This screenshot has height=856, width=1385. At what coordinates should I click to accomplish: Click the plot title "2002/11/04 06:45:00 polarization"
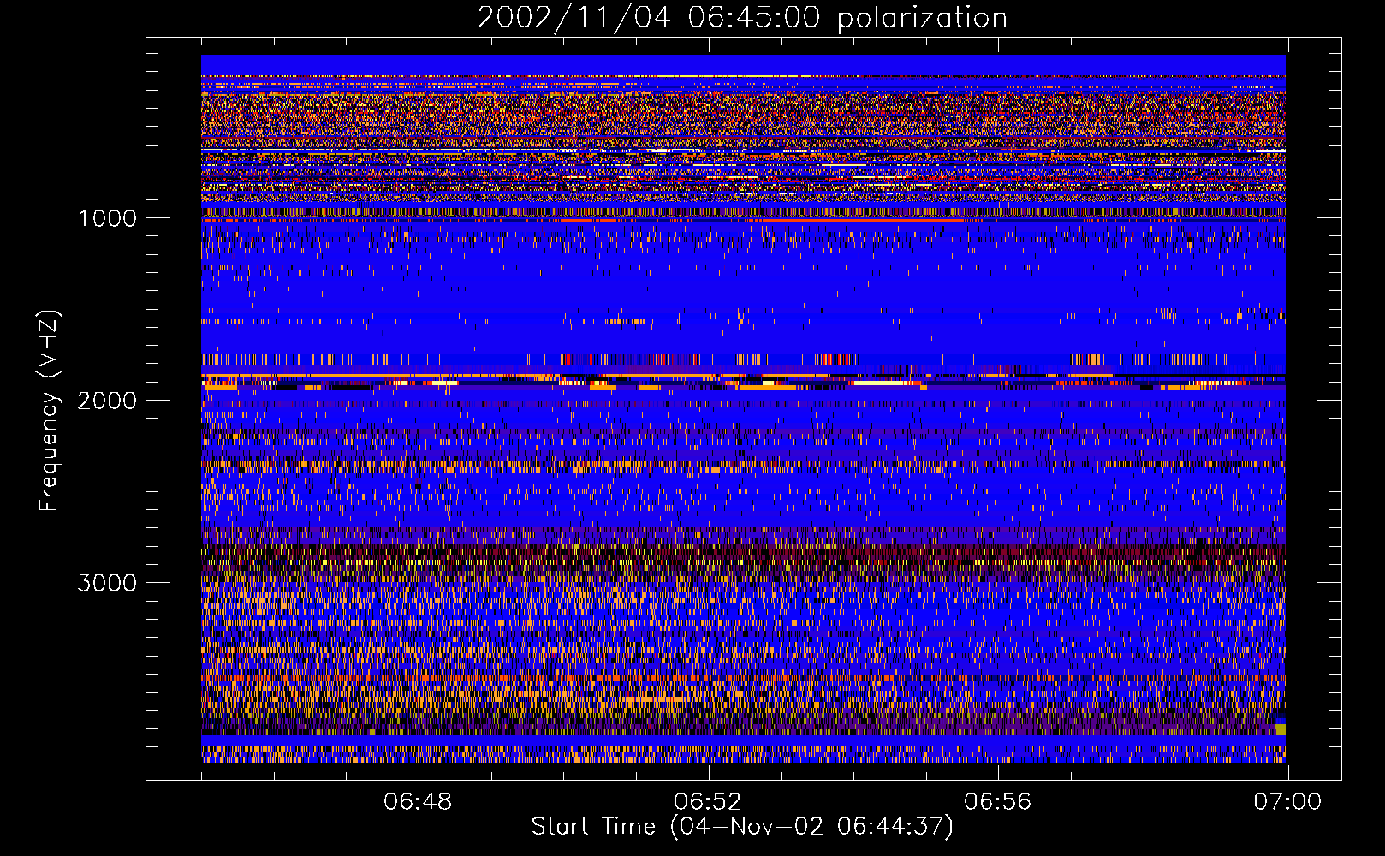point(742,18)
